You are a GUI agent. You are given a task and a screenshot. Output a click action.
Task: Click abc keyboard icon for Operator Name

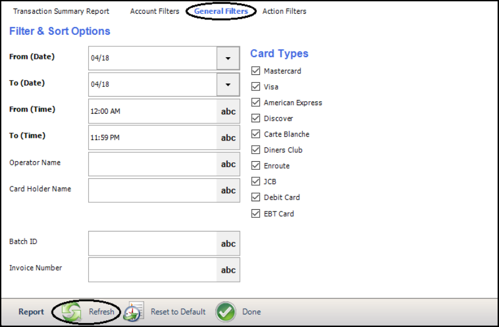click(228, 164)
